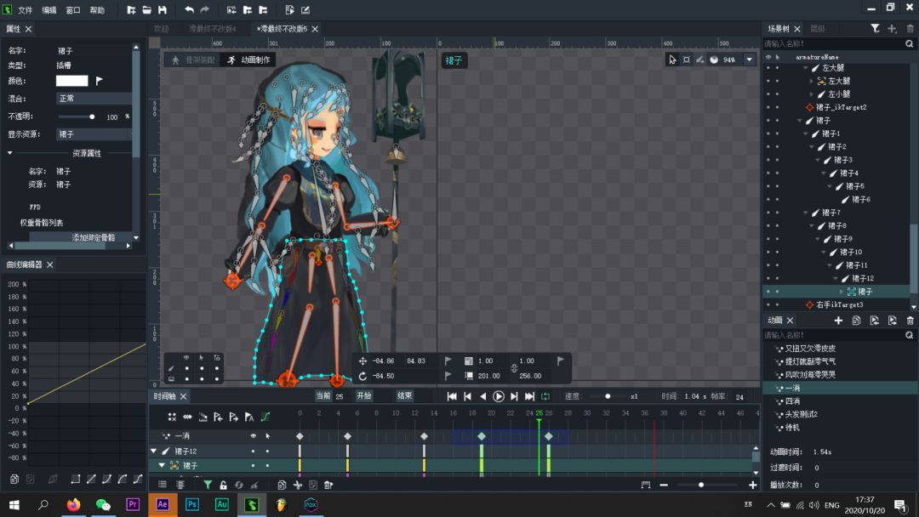This screenshot has width=919, height=517.
Task: Select the 四消 animation
Action: point(792,401)
